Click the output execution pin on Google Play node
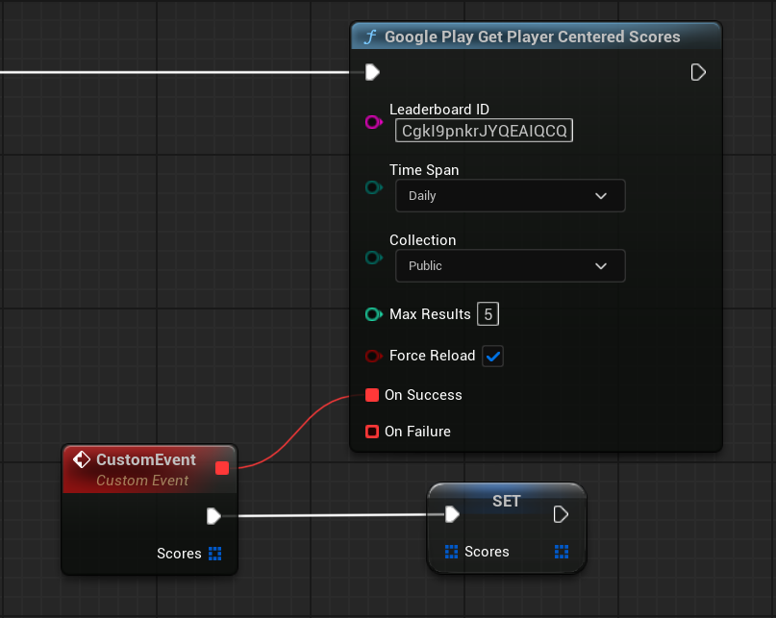Viewport: 776px width, 618px height. tap(699, 72)
